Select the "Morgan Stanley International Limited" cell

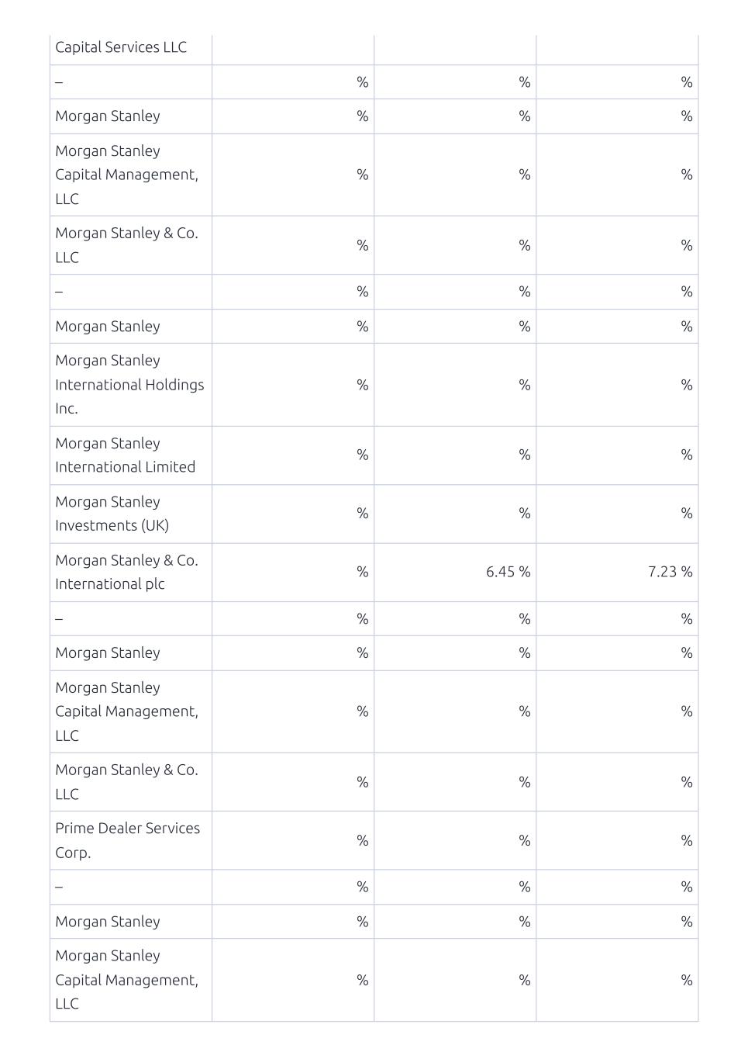pos(130,455)
